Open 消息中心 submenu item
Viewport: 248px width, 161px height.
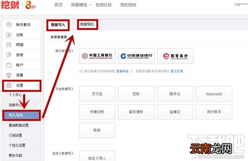pos(21,105)
